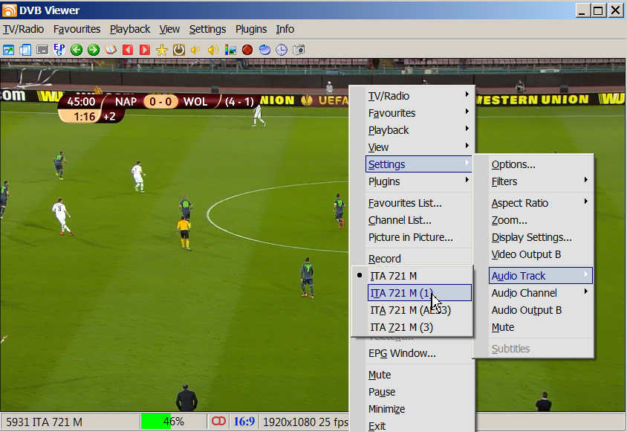Viewport: 627px width, 432px height.
Task: Click the clock toolbar icon
Action: 282,50
